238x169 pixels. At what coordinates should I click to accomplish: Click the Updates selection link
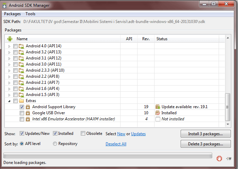tap(139, 134)
